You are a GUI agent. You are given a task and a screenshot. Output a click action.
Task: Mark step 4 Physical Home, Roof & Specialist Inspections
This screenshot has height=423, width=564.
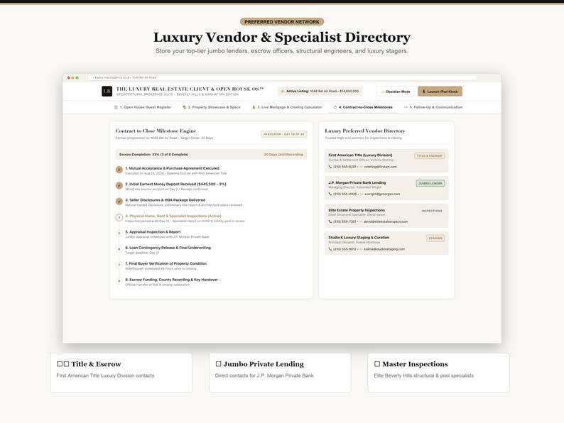(119, 217)
